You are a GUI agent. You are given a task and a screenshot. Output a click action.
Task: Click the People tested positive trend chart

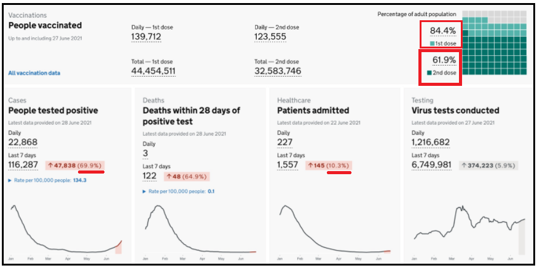[65, 230]
